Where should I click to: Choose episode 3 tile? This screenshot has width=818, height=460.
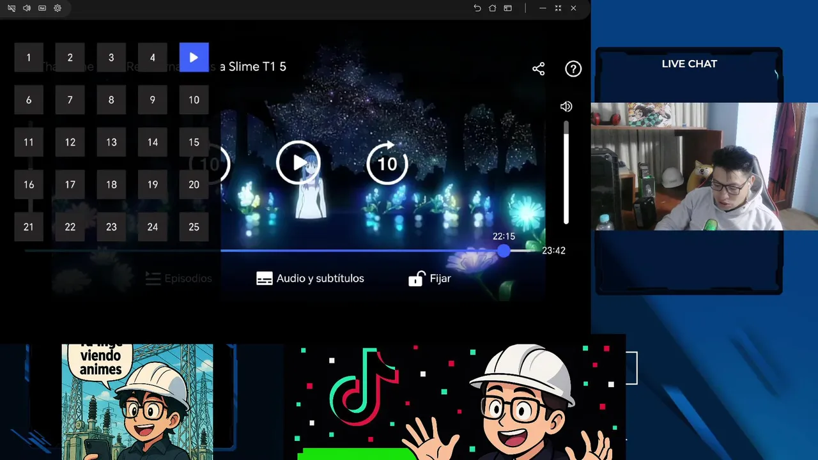click(111, 57)
